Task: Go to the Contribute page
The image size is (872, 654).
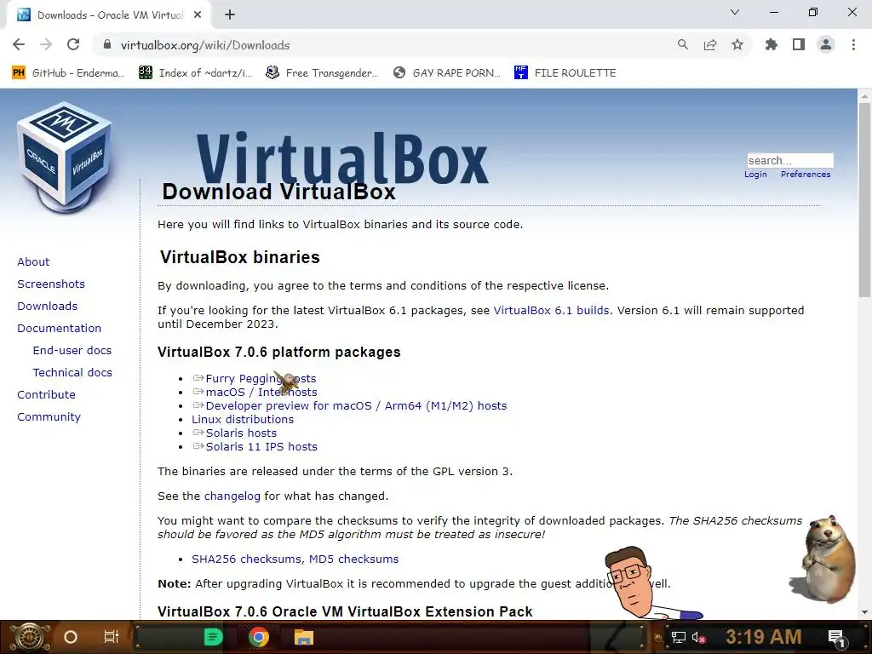Action: 46,395
